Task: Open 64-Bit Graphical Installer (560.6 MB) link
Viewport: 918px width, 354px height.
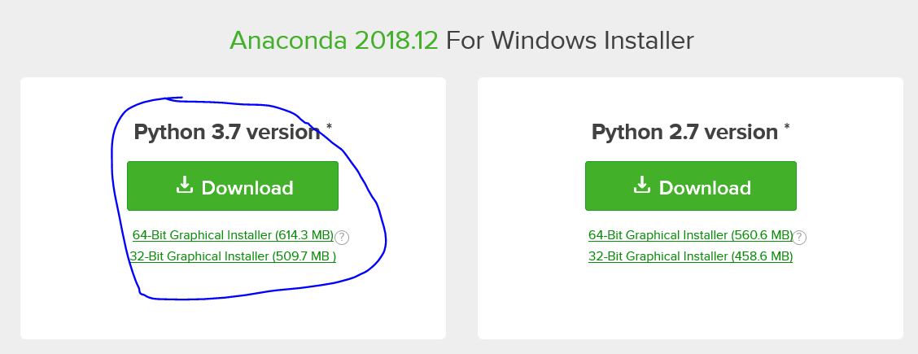Action: pos(690,235)
